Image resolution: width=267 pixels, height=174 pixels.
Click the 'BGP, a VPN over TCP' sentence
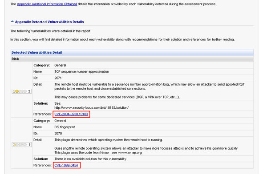pos(117,97)
